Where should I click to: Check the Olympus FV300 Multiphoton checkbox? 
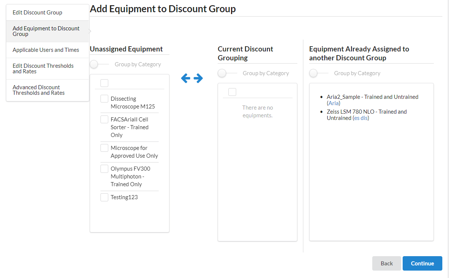tap(105, 169)
